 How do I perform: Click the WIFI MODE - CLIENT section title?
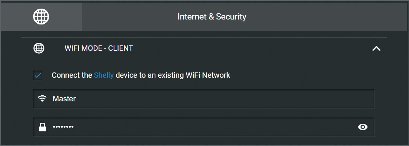coord(99,48)
